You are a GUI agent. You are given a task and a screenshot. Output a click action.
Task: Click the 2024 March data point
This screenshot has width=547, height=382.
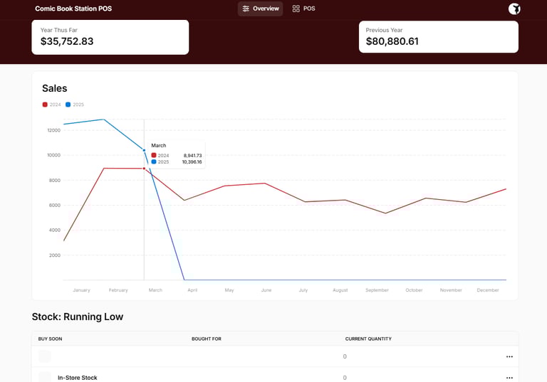(145, 169)
